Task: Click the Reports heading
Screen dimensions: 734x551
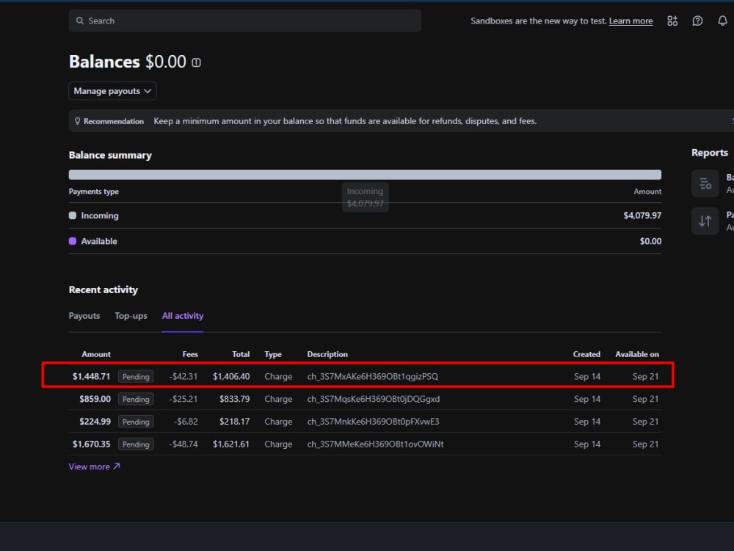Action: (x=710, y=153)
